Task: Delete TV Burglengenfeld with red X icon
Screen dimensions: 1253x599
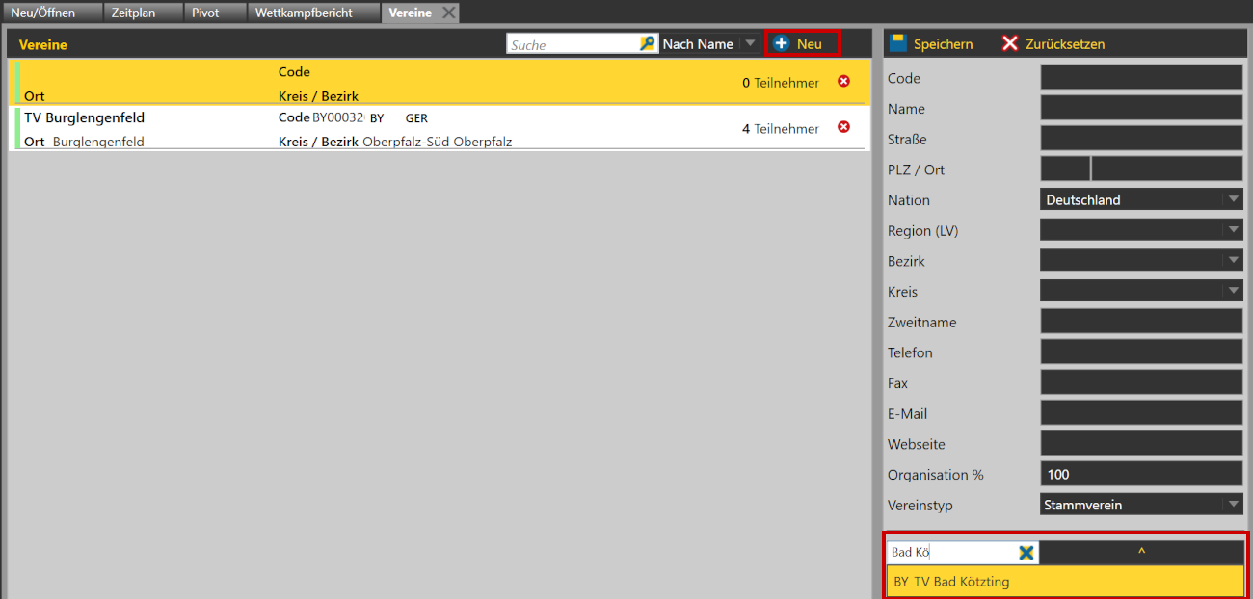Action: coord(843,127)
